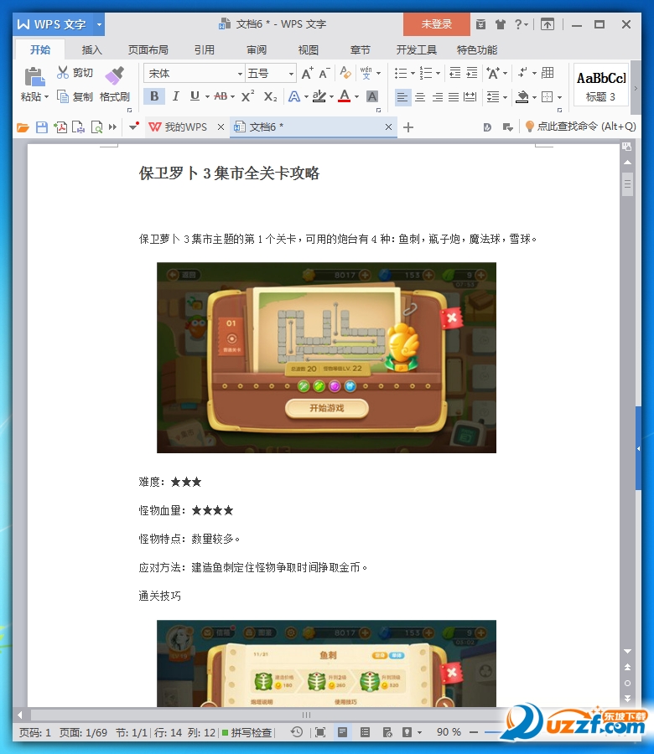Click the clear formatting eraser icon
Screen dimensions: 654x754
(x=345, y=73)
